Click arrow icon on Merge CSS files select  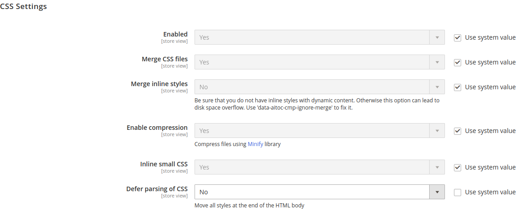coord(437,62)
